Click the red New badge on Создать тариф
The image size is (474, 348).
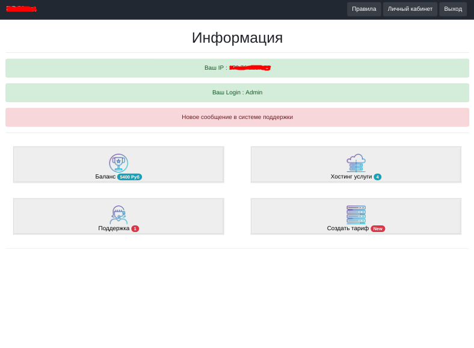click(378, 229)
